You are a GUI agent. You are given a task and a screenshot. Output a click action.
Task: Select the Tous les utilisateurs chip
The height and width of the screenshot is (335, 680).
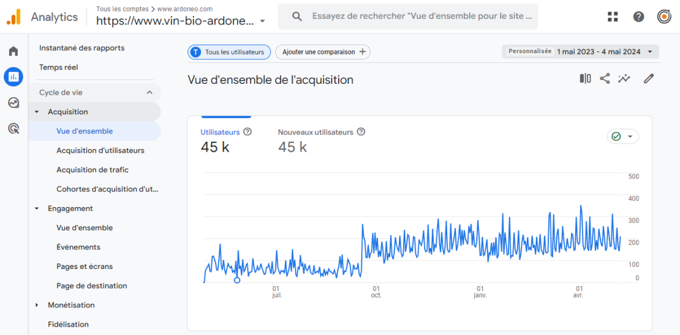(x=229, y=52)
